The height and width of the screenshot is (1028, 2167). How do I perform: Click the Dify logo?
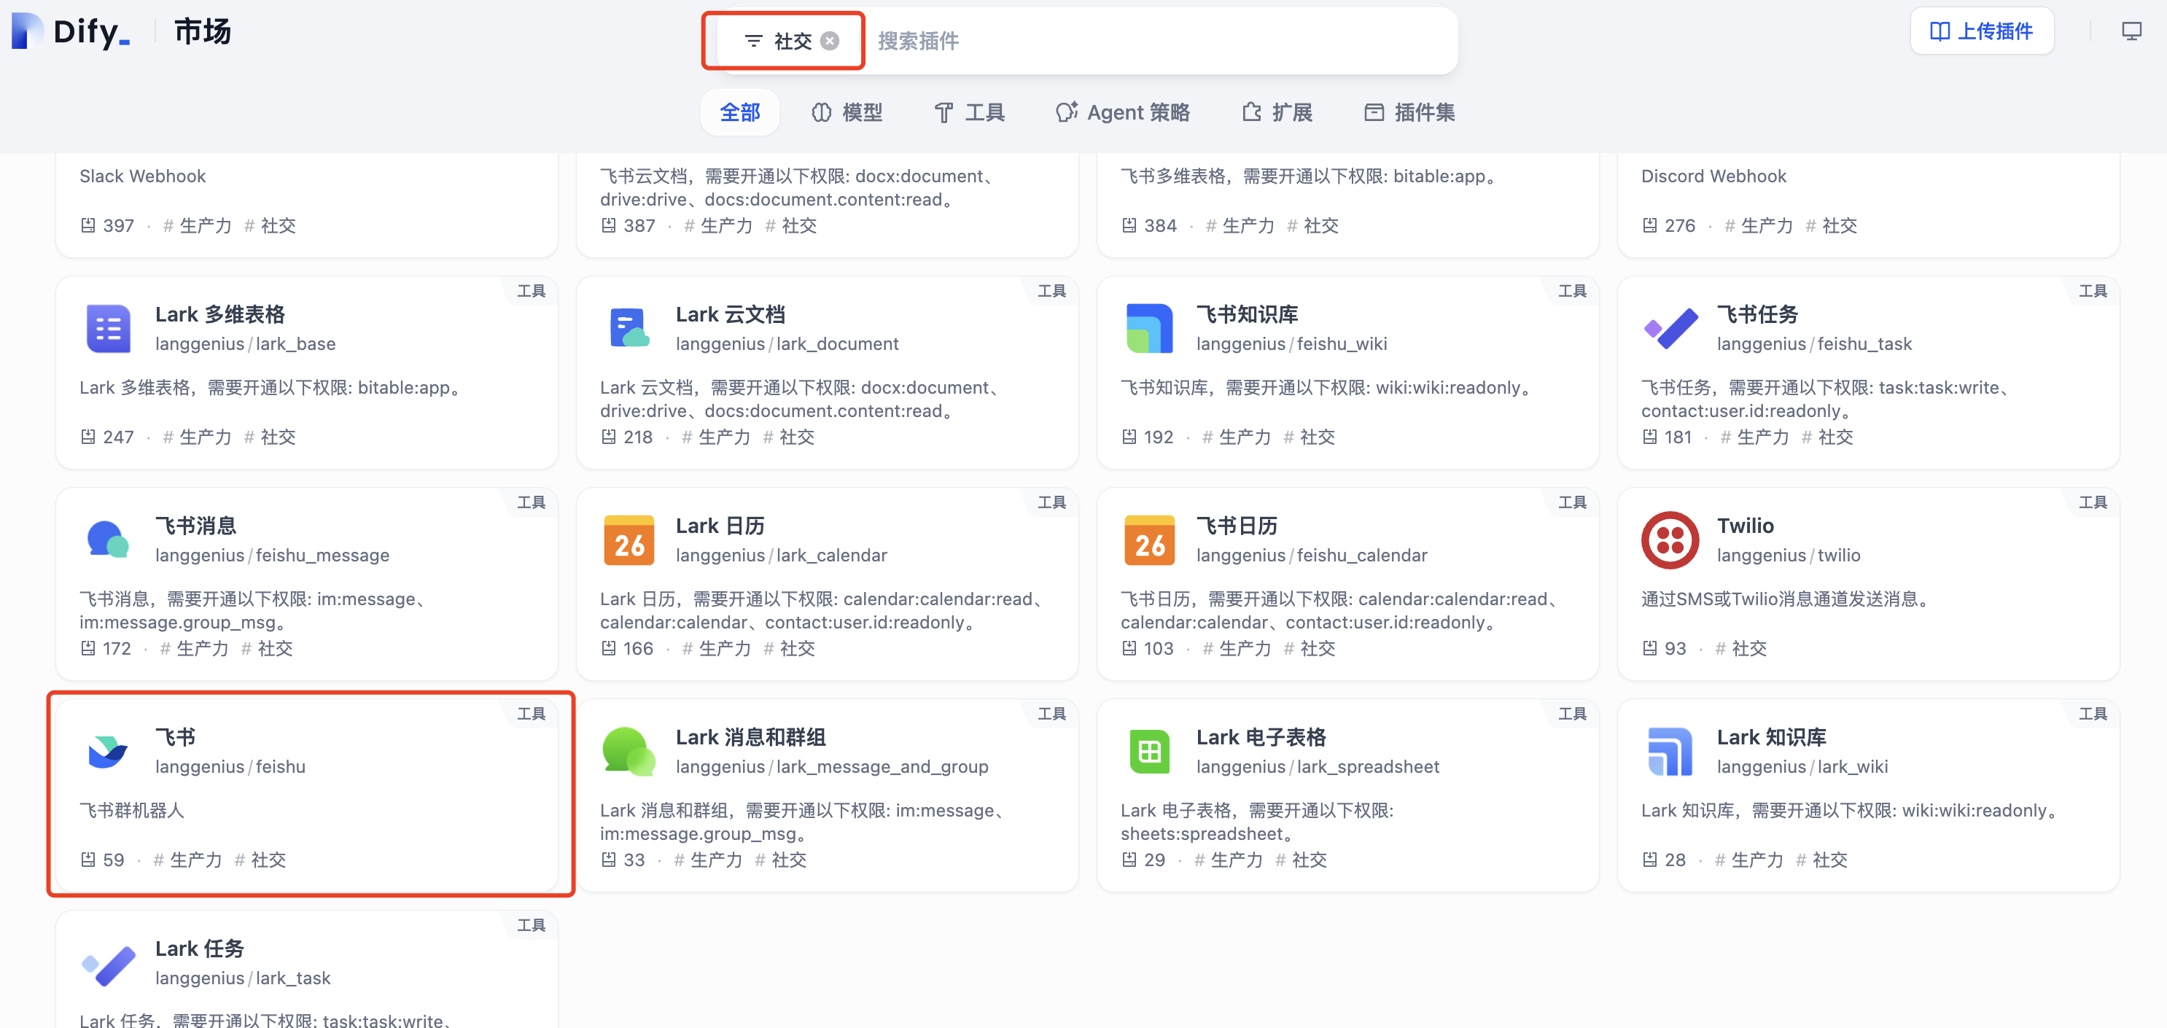71,32
